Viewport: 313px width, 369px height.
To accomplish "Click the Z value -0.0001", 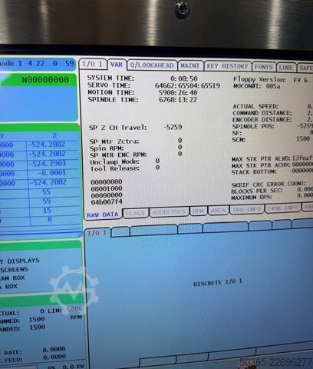I will click(x=52, y=173).
